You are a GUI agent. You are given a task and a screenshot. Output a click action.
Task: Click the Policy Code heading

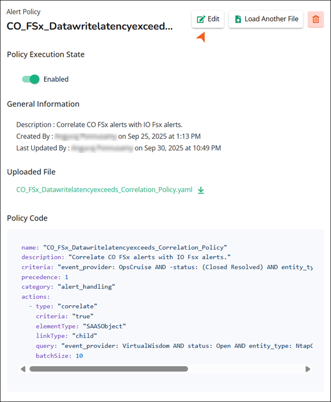coord(27,218)
